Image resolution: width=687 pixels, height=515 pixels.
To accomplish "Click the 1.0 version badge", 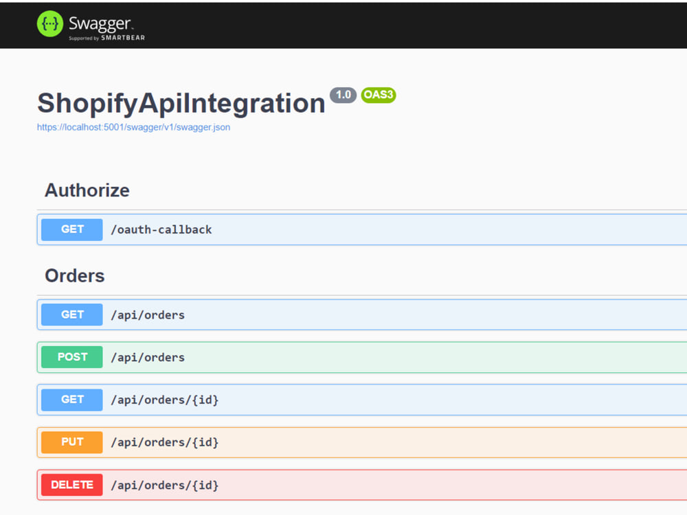I will coord(343,95).
